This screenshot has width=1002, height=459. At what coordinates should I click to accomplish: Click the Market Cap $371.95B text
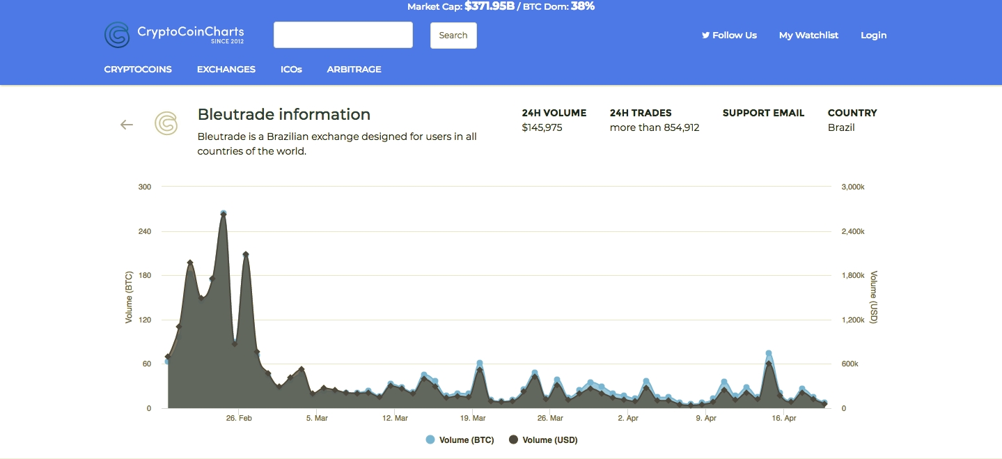(460, 6)
